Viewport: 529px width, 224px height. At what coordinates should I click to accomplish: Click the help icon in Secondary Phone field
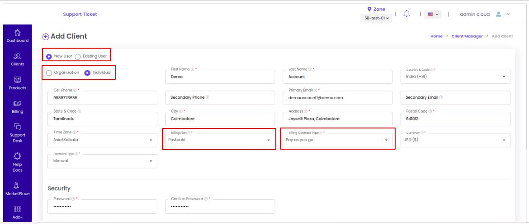tap(208, 97)
